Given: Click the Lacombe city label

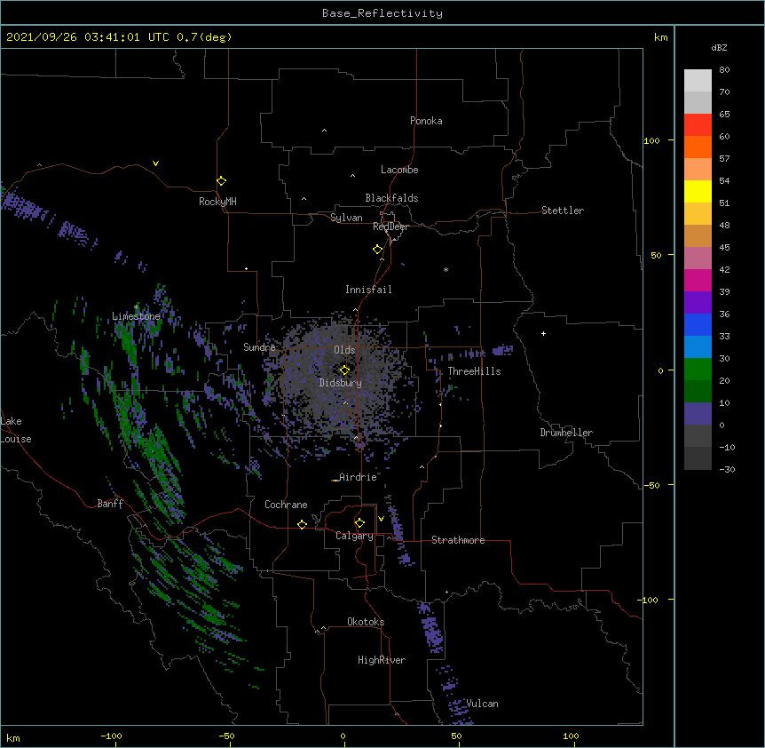Looking at the screenshot, I should [x=399, y=170].
